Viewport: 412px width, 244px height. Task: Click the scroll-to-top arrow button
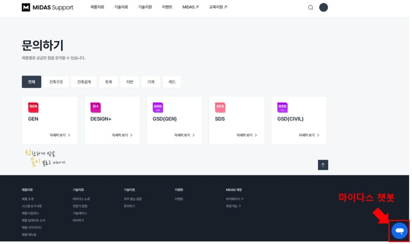(x=323, y=165)
